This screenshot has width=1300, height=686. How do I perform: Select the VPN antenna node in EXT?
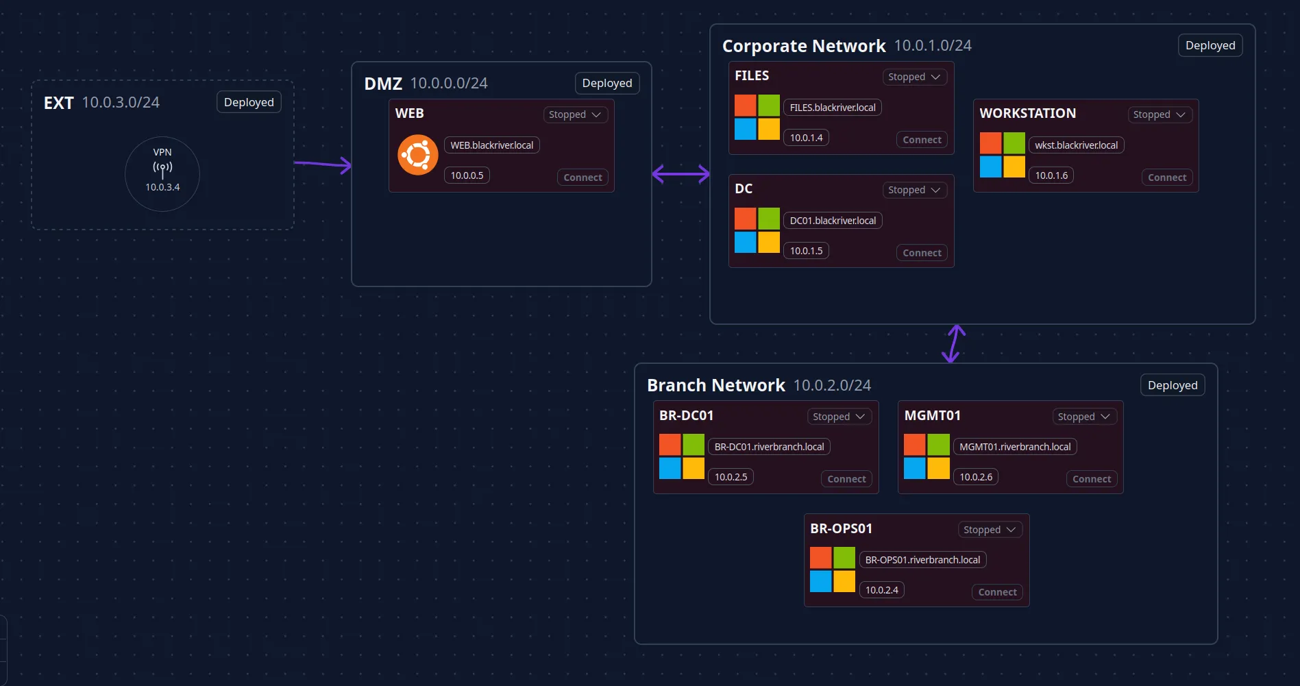point(162,174)
